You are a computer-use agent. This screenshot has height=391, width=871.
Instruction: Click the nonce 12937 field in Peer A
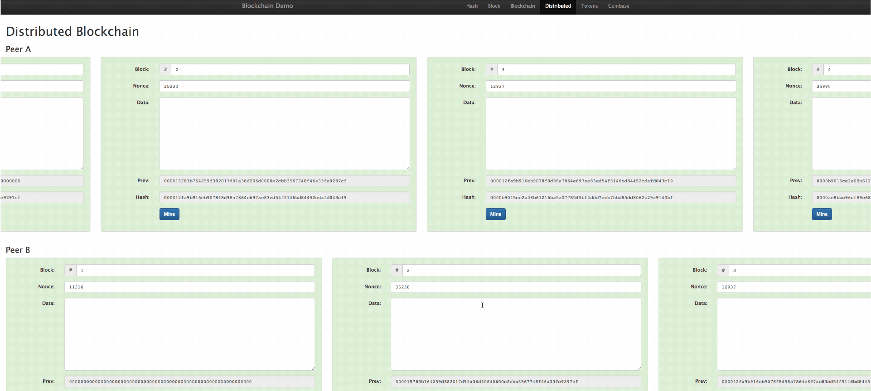coord(611,86)
